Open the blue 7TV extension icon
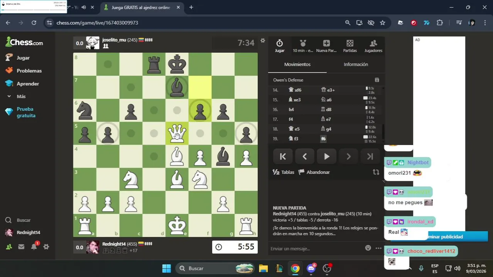This screenshot has width=493, height=277. [x=427, y=23]
